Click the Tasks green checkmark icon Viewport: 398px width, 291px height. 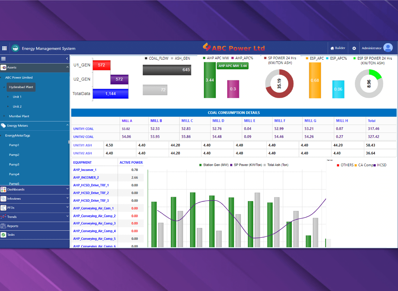(x=3, y=235)
